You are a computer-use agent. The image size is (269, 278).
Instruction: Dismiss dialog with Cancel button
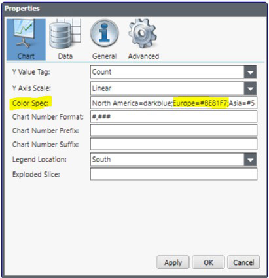tap(243, 262)
